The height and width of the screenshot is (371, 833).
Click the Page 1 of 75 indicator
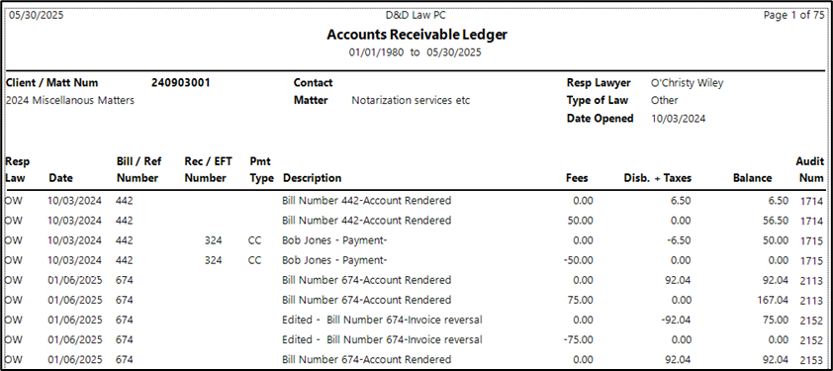tap(793, 16)
